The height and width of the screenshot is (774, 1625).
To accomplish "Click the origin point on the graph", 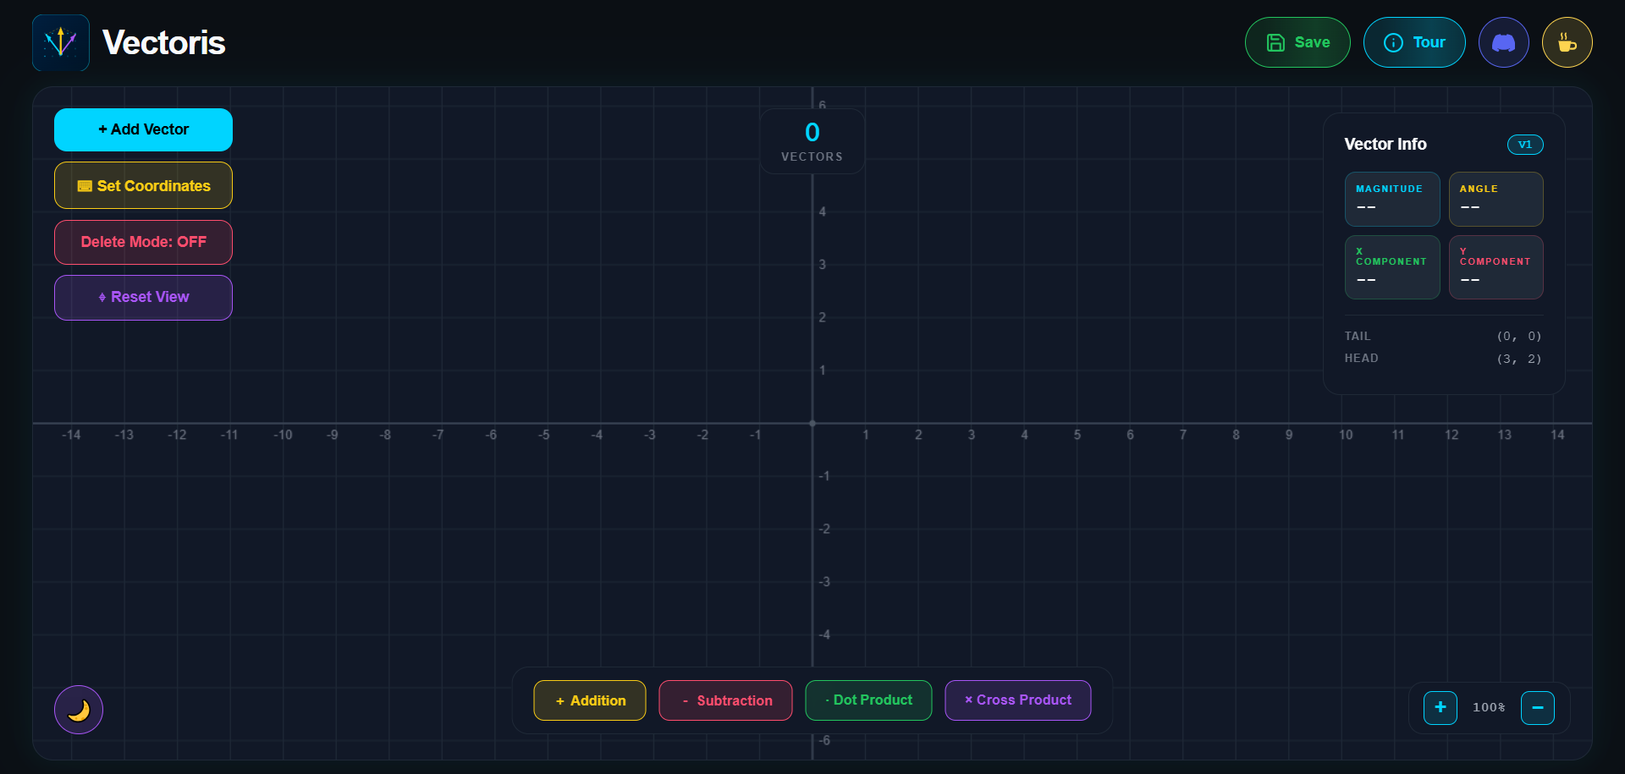I will coord(812,423).
